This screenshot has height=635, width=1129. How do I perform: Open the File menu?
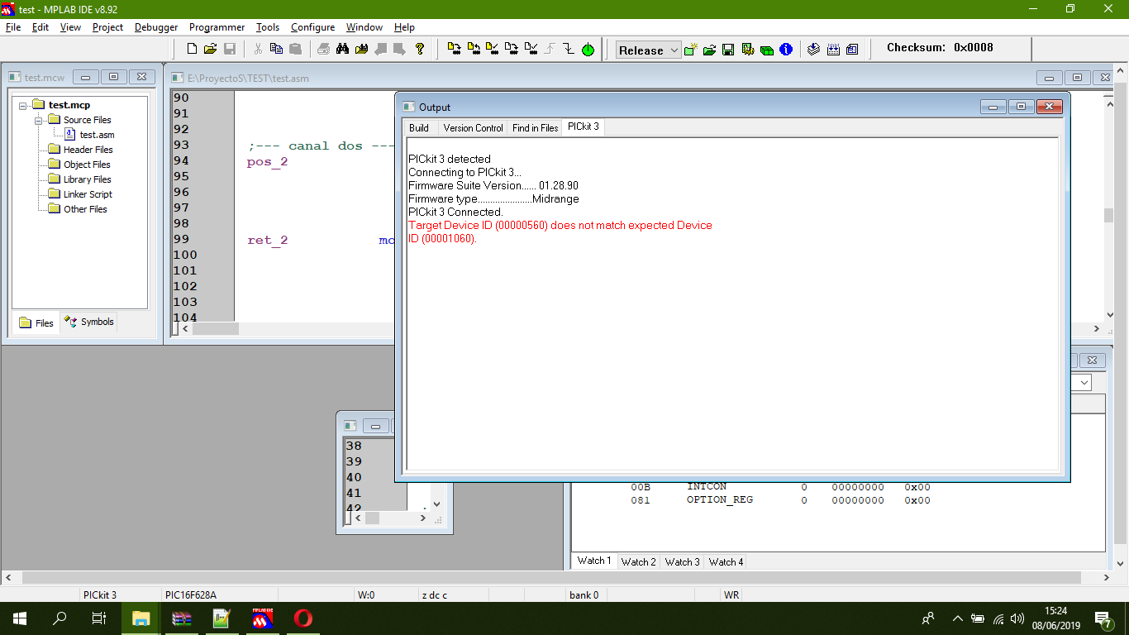coord(13,27)
